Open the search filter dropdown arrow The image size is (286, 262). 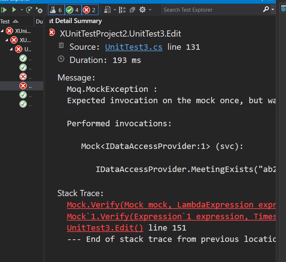pyautogui.click(x=273, y=9)
